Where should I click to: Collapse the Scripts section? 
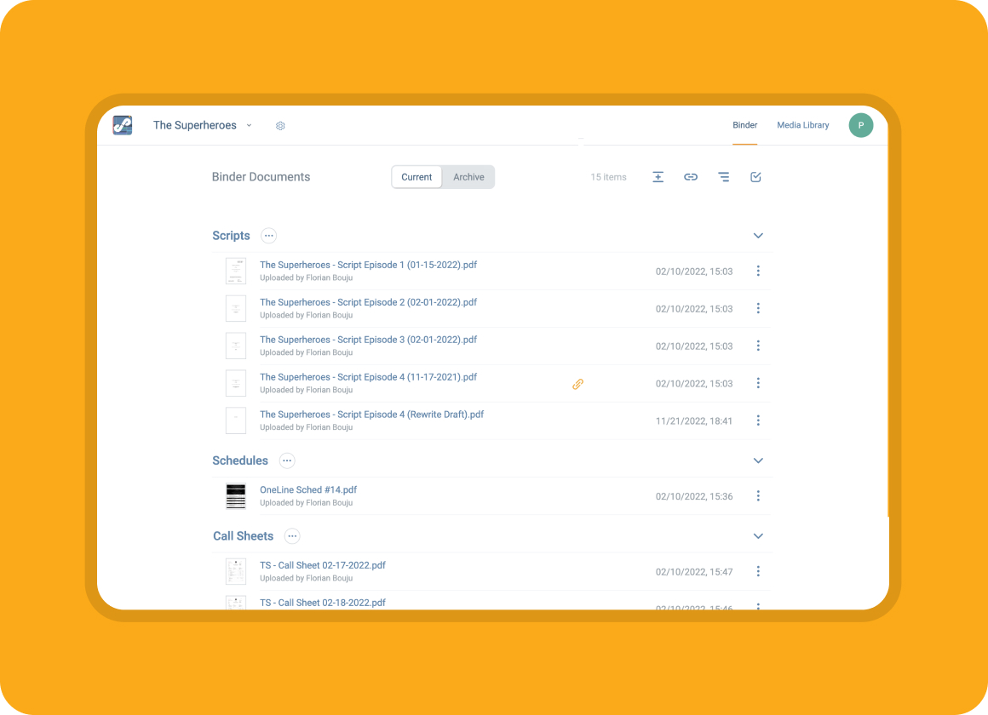pyautogui.click(x=758, y=236)
